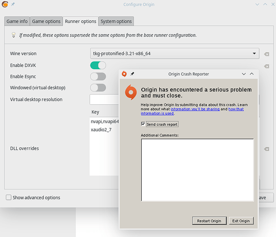Maximize the Configure Origin window
The height and width of the screenshot is (237, 276).
click(265, 4)
